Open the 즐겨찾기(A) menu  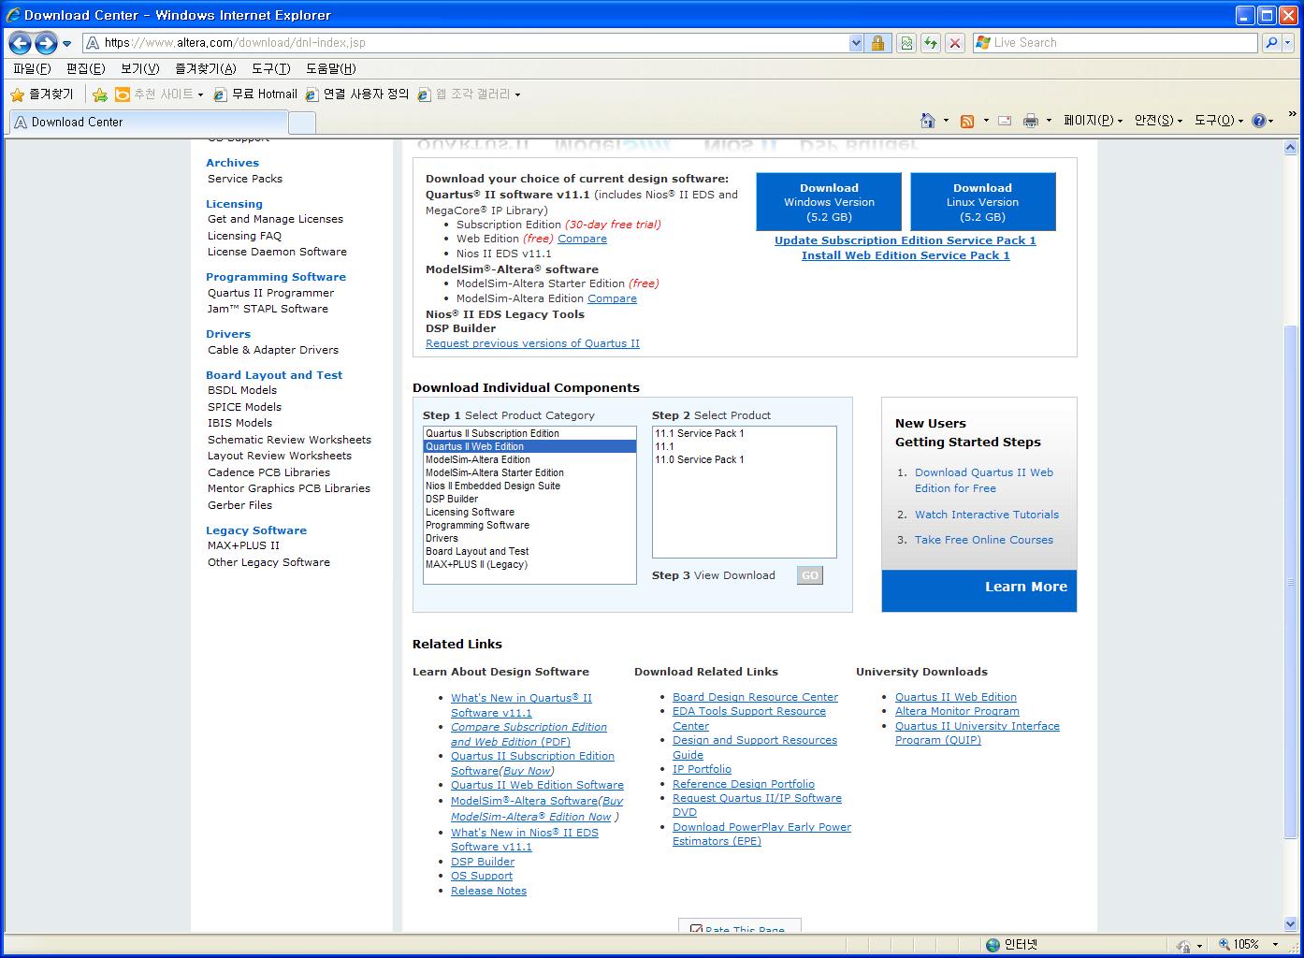point(205,68)
